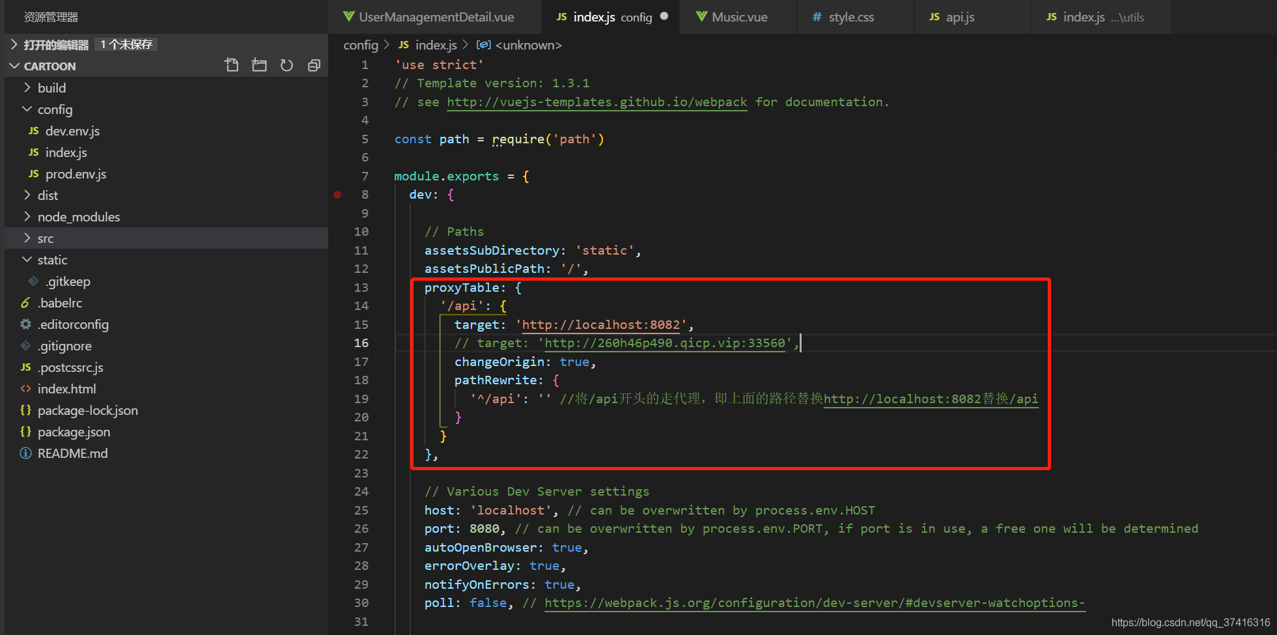Click the Refresh Explorer icon

tap(287, 65)
